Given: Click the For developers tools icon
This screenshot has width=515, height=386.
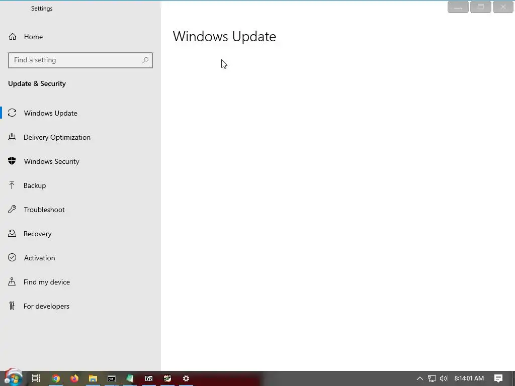Looking at the screenshot, I should [12, 306].
